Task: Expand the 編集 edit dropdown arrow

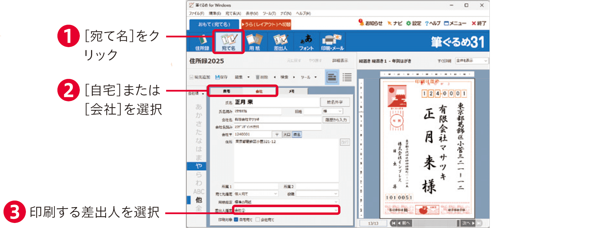Action: click(x=248, y=77)
